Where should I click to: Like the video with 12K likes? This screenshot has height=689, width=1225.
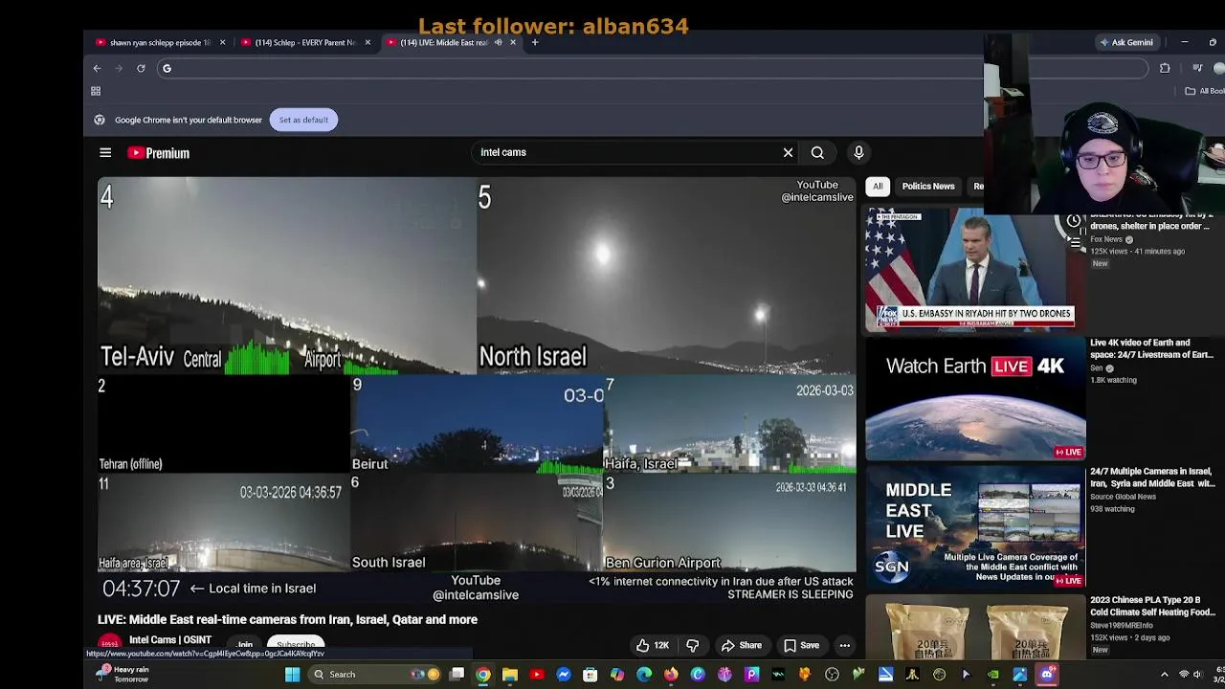click(x=652, y=646)
